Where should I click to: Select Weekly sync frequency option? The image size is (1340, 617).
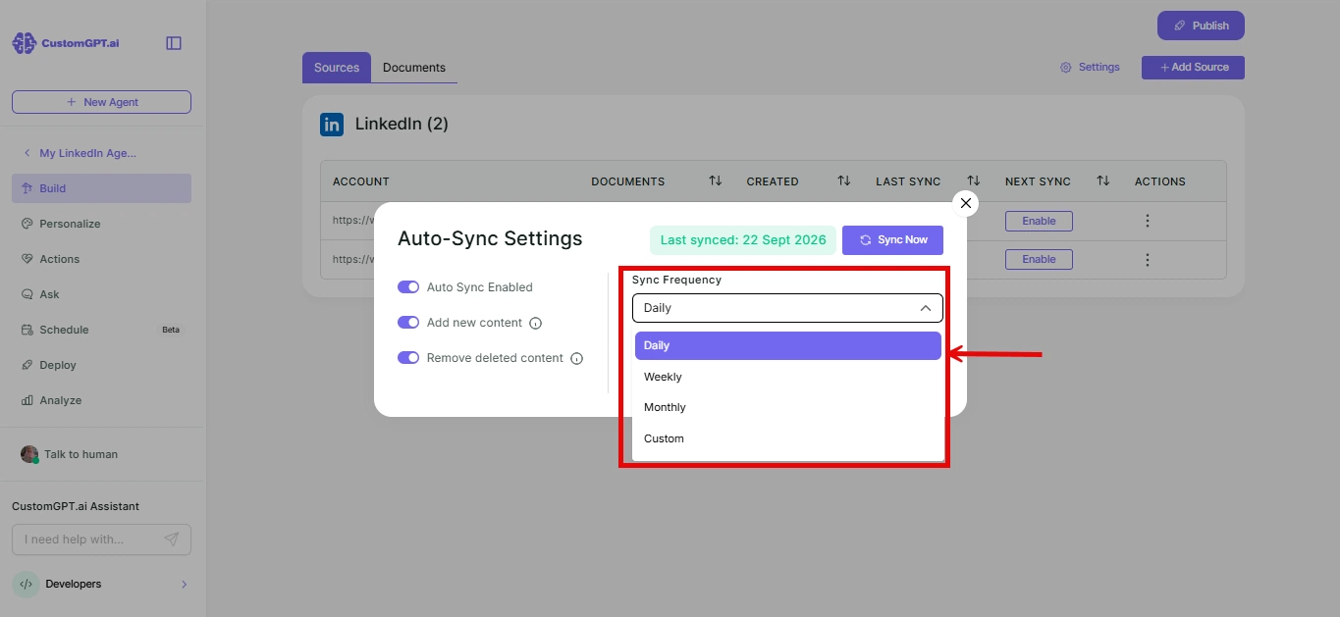[x=787, y=377]
